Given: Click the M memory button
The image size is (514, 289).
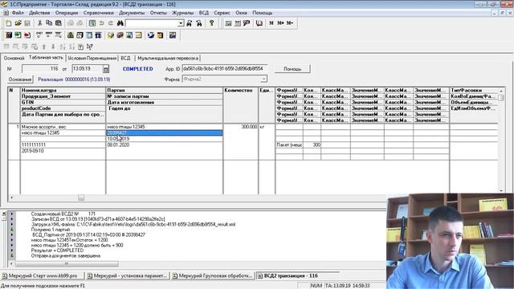Looking at the screenshot, I should pos(271,23).
